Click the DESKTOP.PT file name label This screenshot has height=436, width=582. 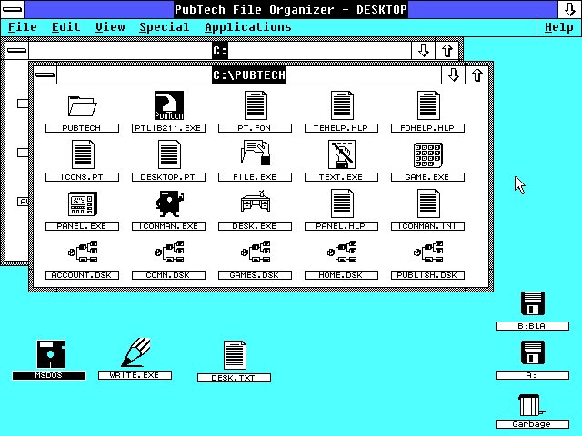coord(168,177)
